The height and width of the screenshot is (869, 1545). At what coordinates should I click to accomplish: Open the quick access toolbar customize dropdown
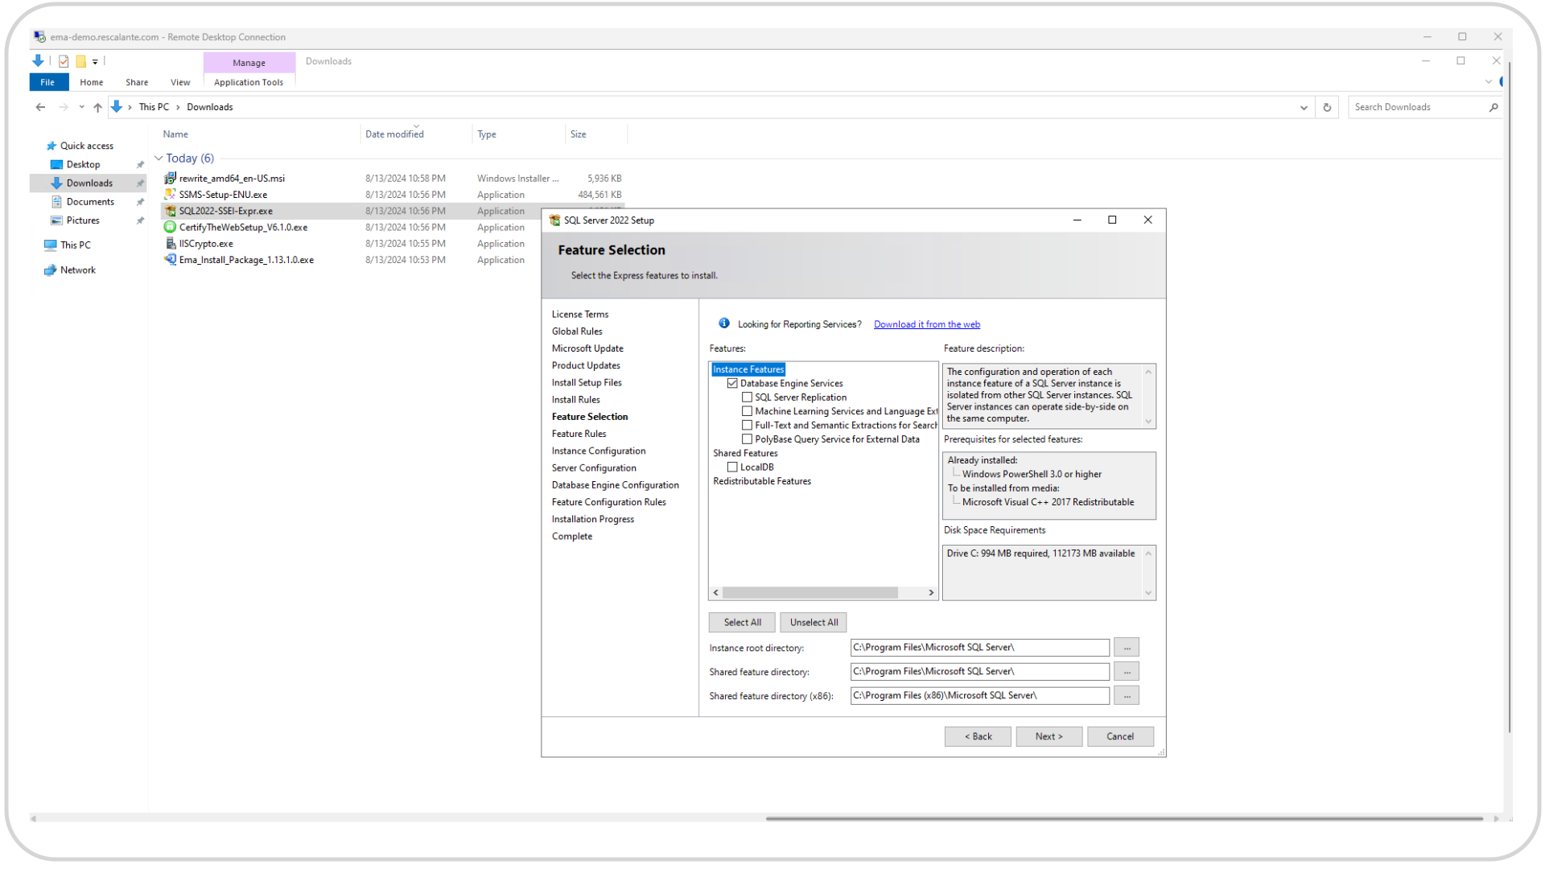[95, 61]
